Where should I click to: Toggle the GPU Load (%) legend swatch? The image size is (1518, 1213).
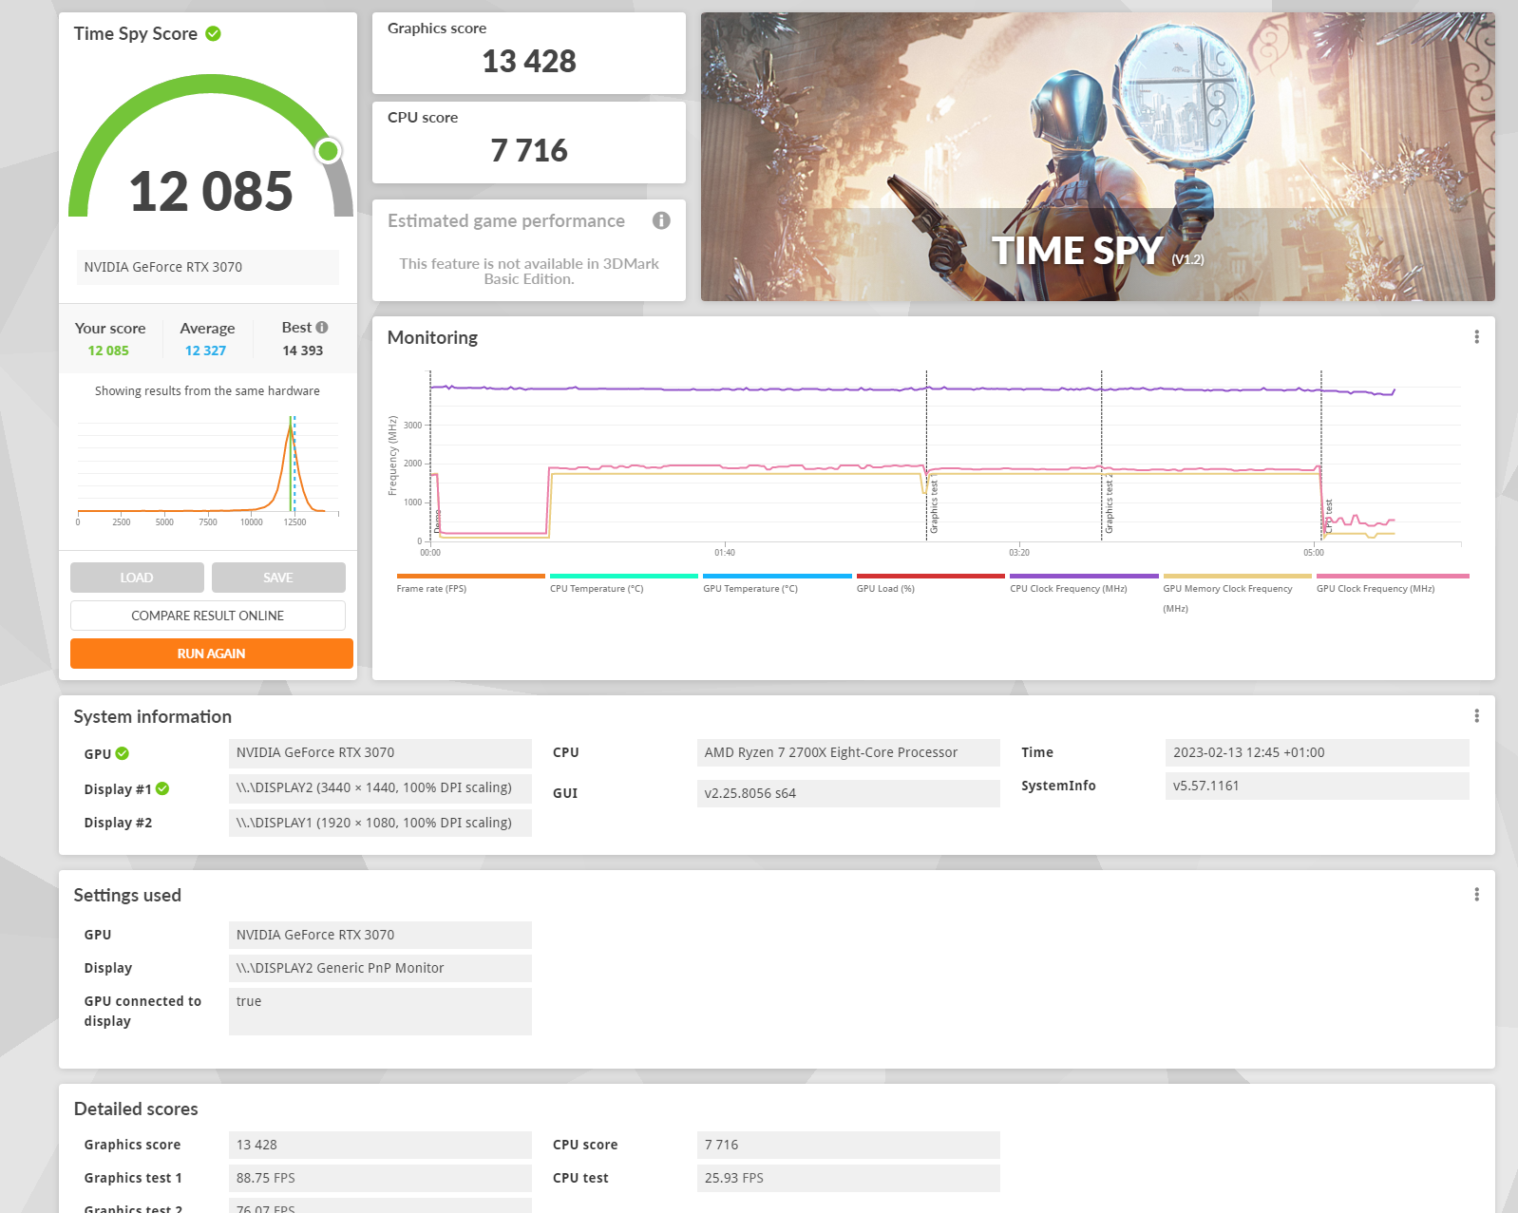(x=931, y=576)
